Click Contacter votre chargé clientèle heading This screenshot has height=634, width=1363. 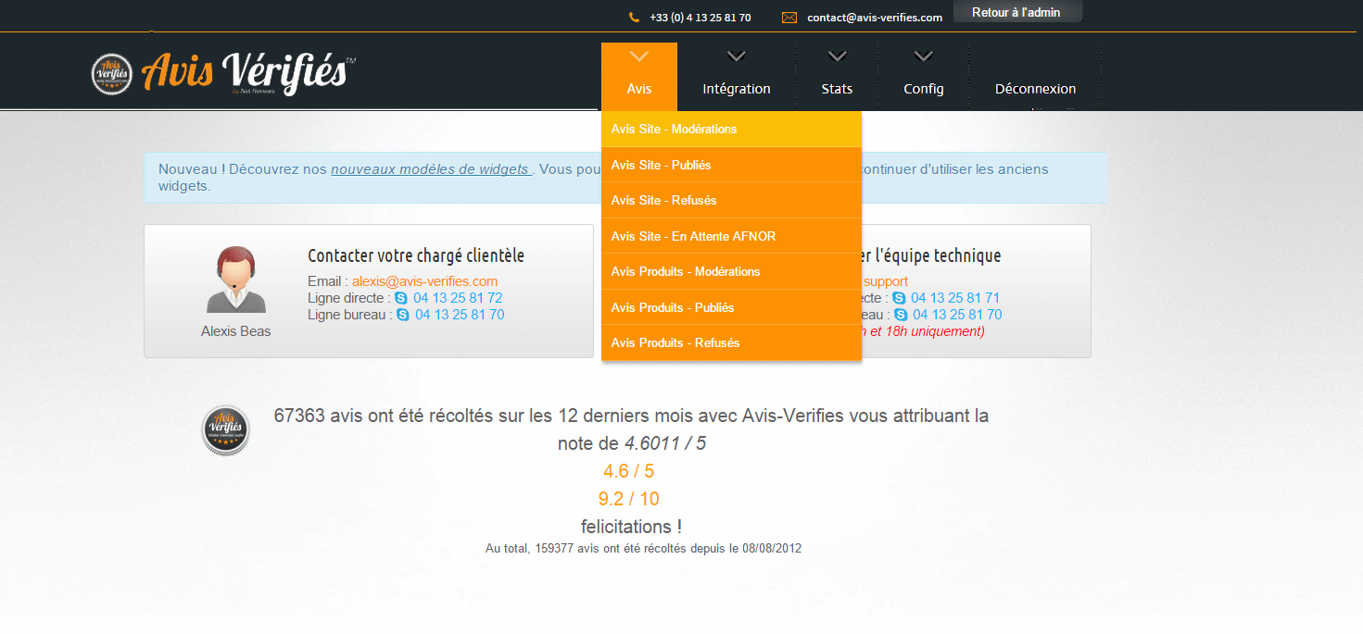coord(416,255)
